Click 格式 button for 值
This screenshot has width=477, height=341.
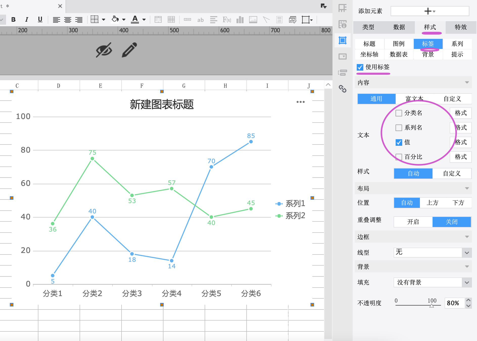pos(461,142)
